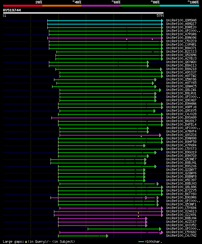Viewport: 202px width, 244px height.
Task: Click the yellow gap marker under the O24613 bar
Action: [x=138, y=213]
